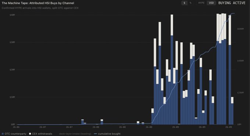Click the $200M right axis label

pos(240,93)
